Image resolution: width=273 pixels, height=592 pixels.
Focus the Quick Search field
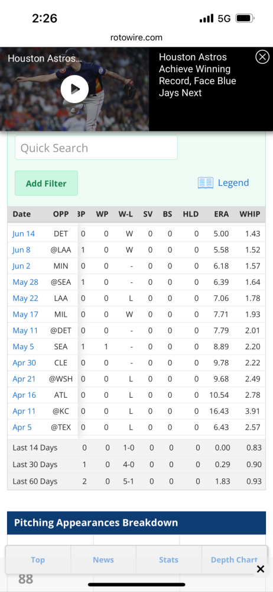point(96,147)
